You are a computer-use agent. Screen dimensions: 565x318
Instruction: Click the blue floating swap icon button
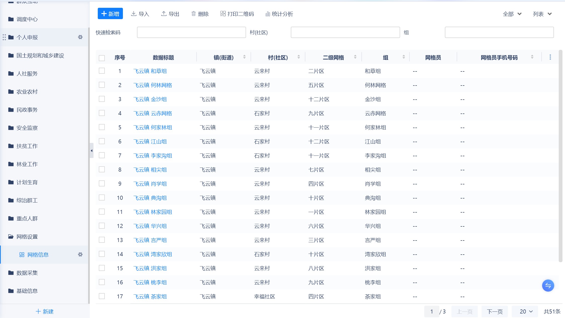[x=548, y=286]
